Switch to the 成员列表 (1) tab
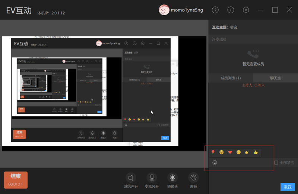The image size is (298, 194). [231, 78]
